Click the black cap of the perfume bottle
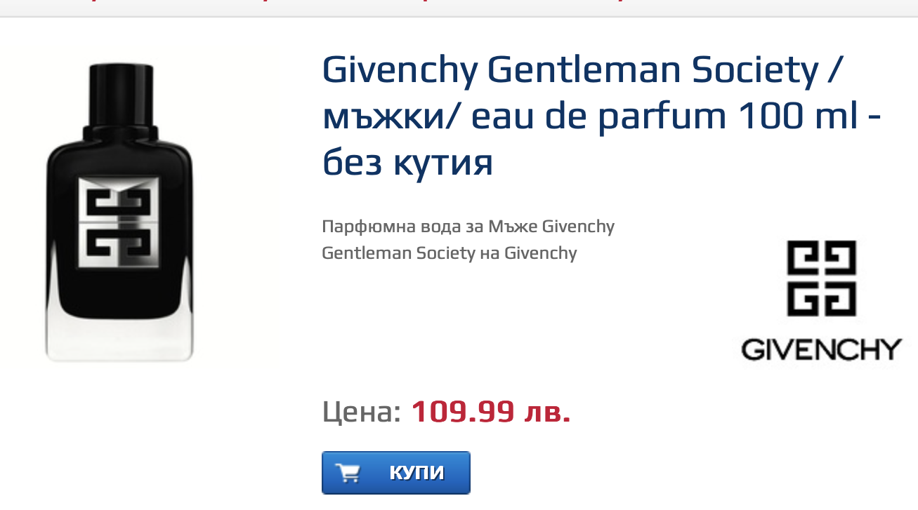Viewport: 918px width, 510px height. 121,98
